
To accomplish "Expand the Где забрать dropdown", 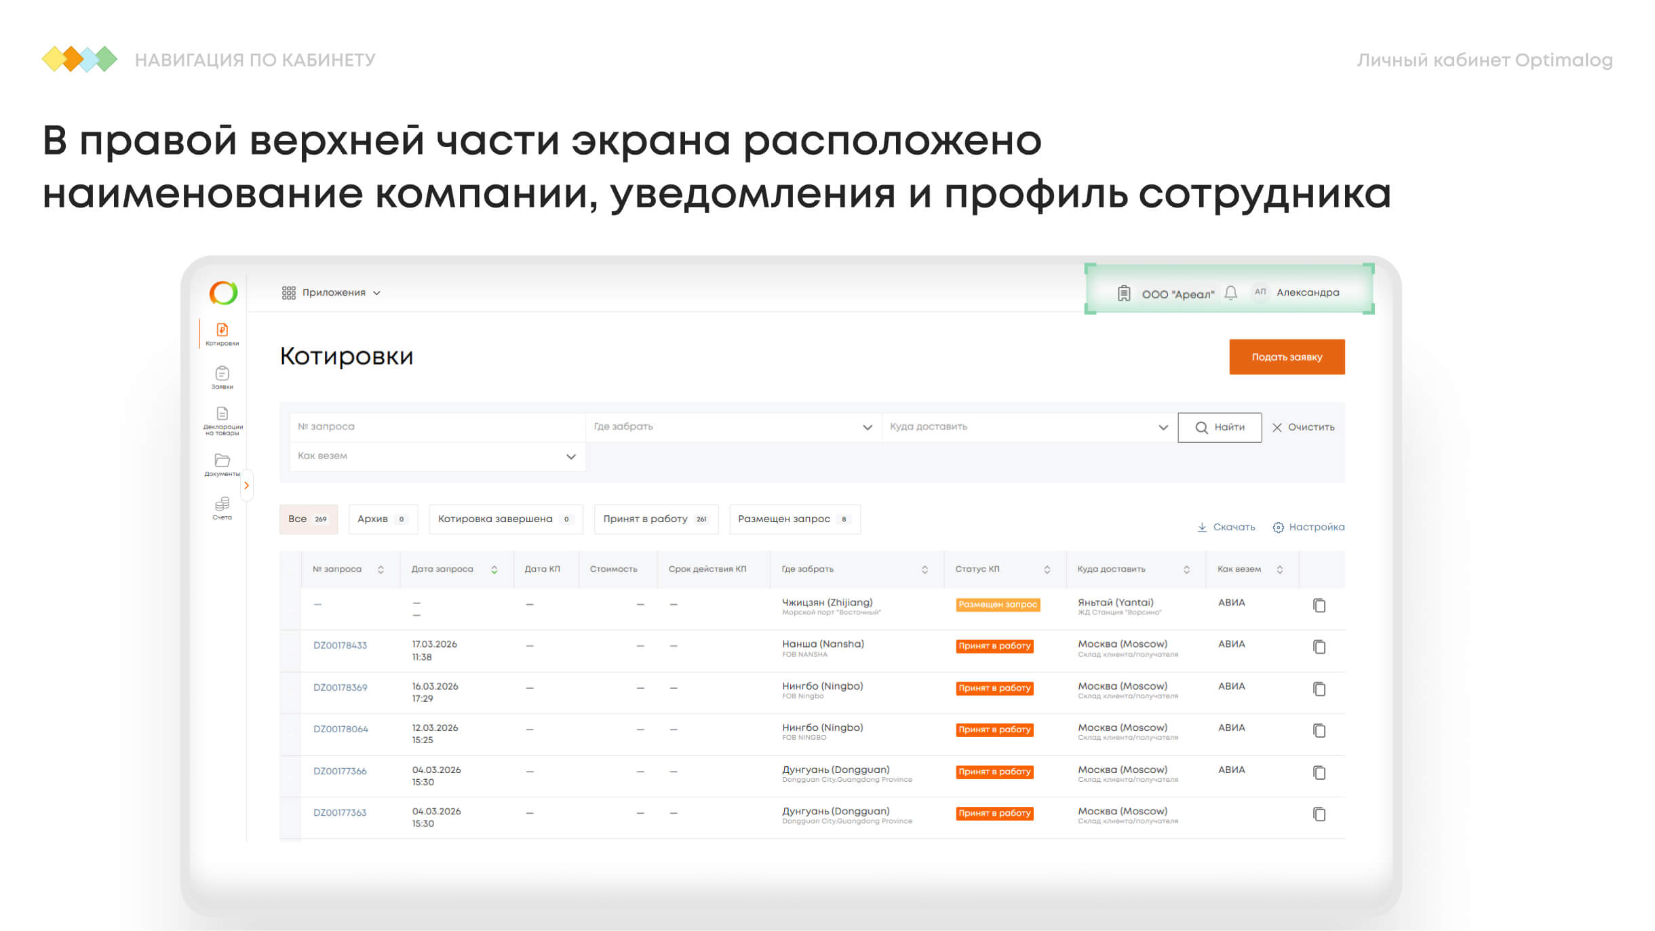I will pos(867,427).
